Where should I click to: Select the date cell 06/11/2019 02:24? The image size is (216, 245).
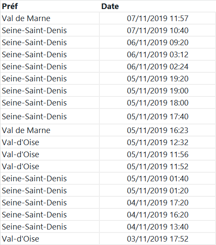(157, 66)
